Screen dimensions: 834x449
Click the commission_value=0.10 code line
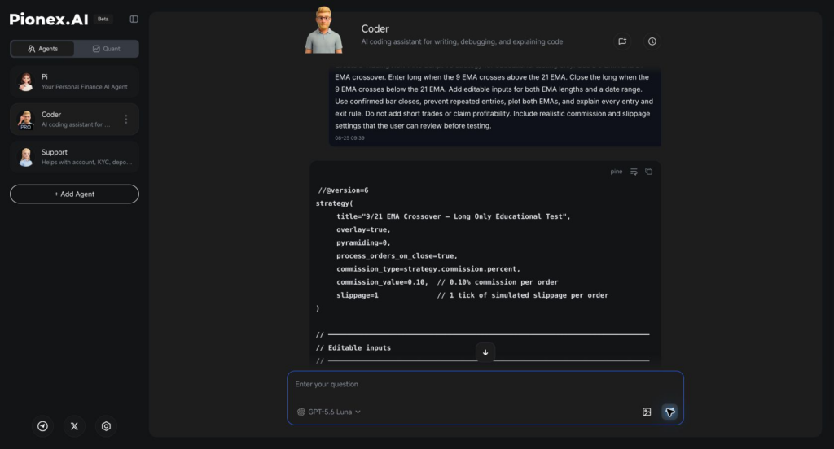[x=447, y=282]
